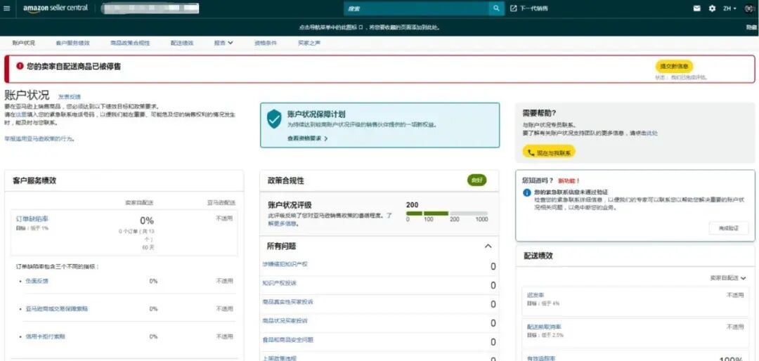The width and height of the screenshot is (759, 361).
Task: Click the 下一代销售 external link icon
Action: click(514, 8)
